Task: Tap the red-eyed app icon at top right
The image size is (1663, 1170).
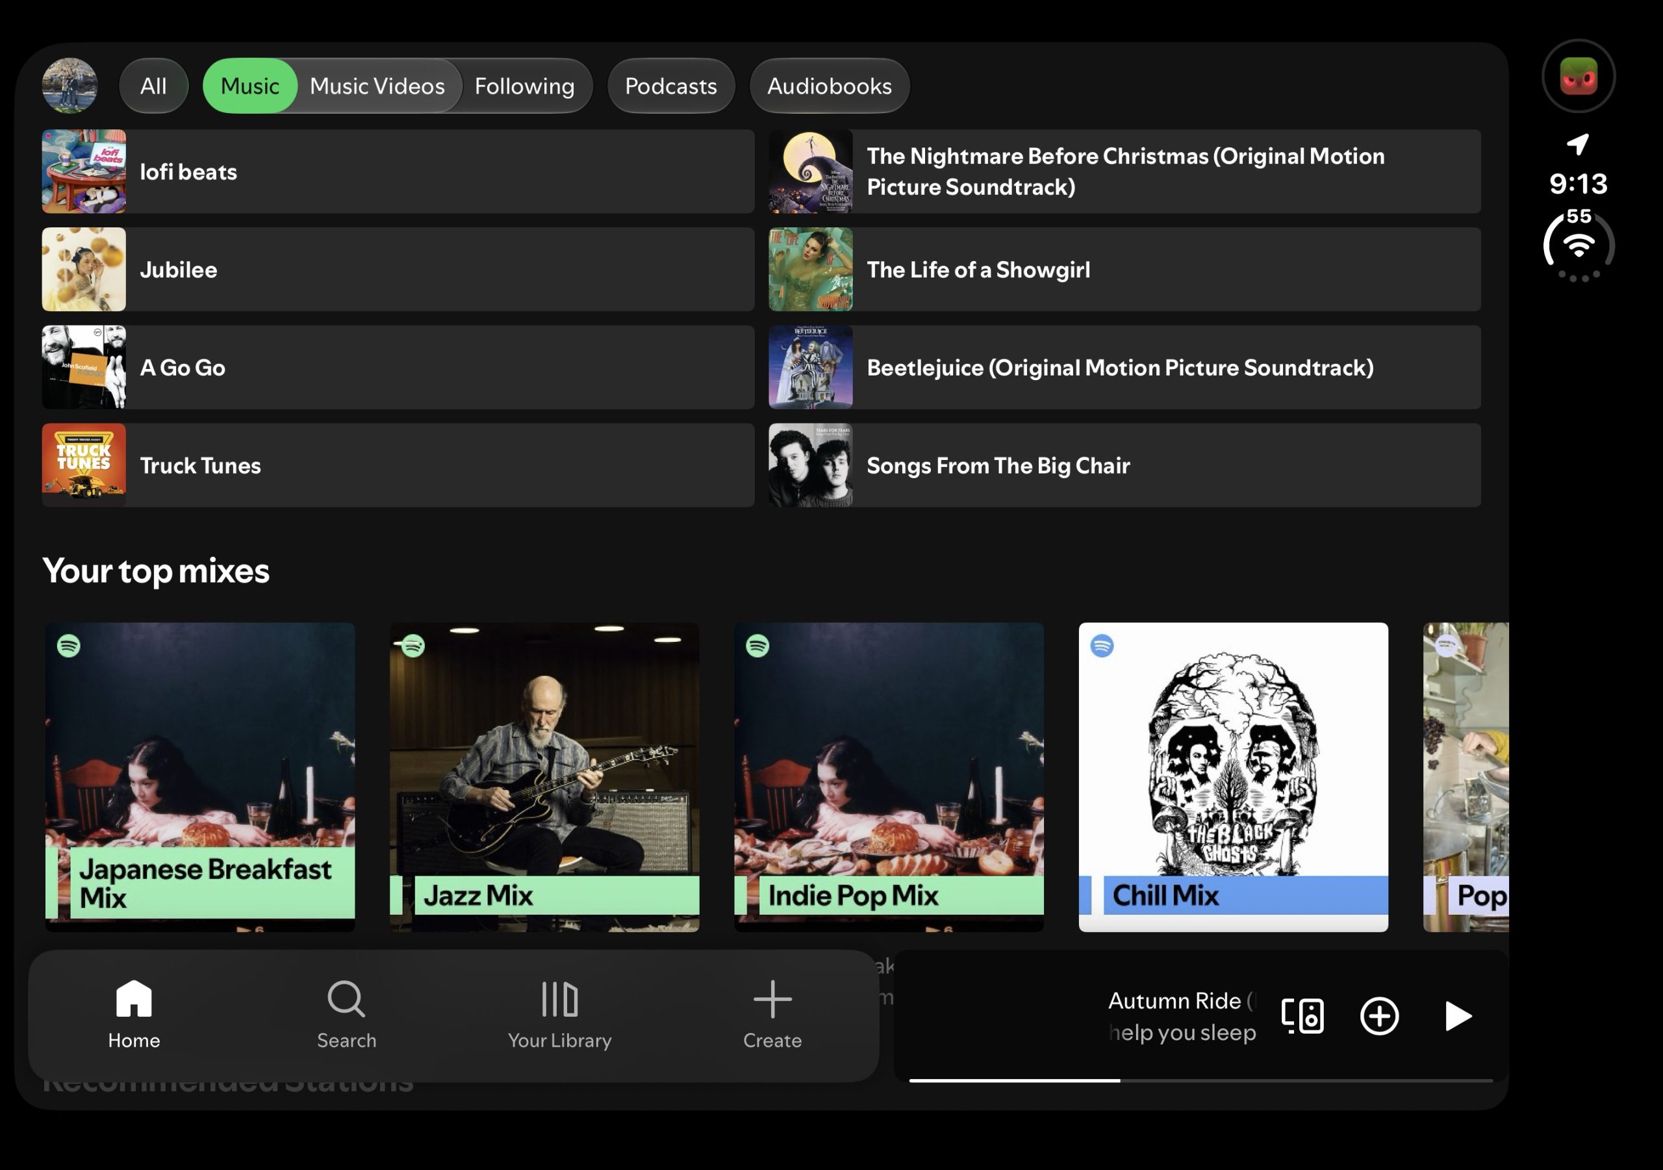Action: click(1579, 75)
